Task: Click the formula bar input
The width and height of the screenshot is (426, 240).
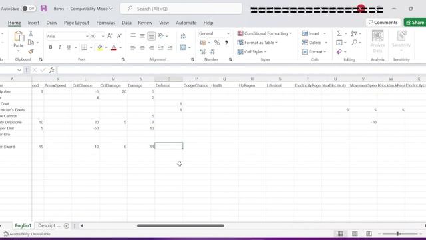Action: coord(241,70)
